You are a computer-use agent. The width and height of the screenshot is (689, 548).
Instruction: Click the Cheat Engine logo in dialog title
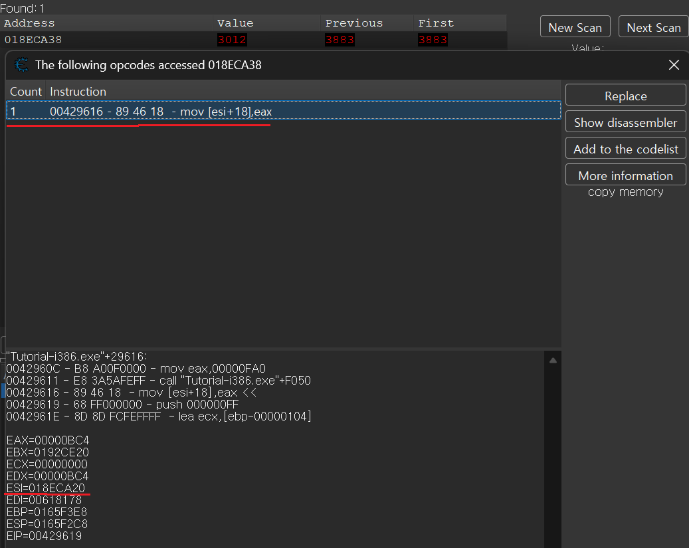21,65
